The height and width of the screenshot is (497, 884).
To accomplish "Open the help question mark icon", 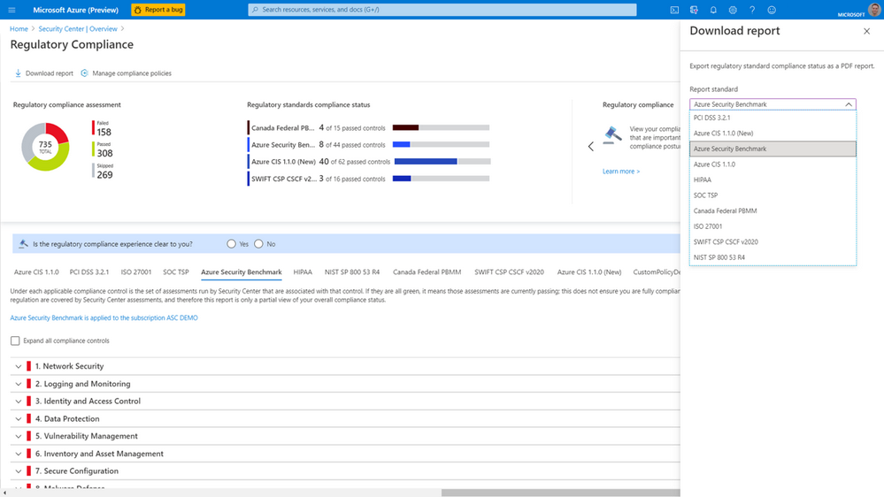I will click(752, 10).
